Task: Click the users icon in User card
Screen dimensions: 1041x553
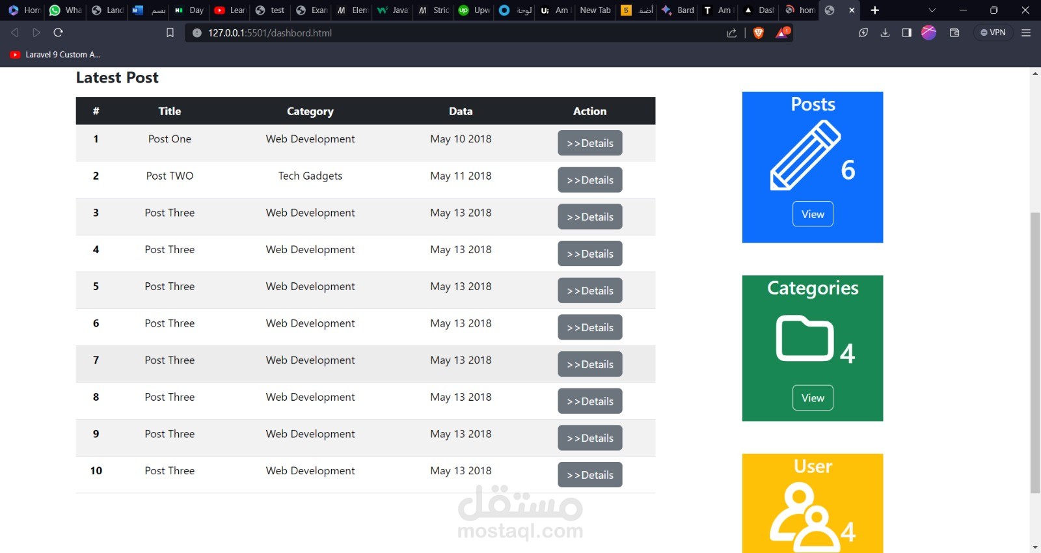Action: (804, 517)
